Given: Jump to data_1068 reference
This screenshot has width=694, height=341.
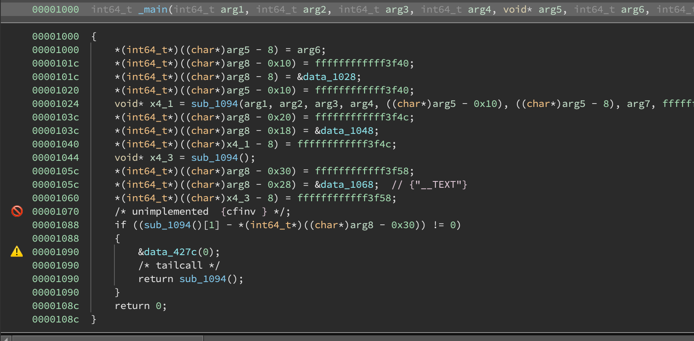Looking at the screenshot, I should (x=347, y=184).
